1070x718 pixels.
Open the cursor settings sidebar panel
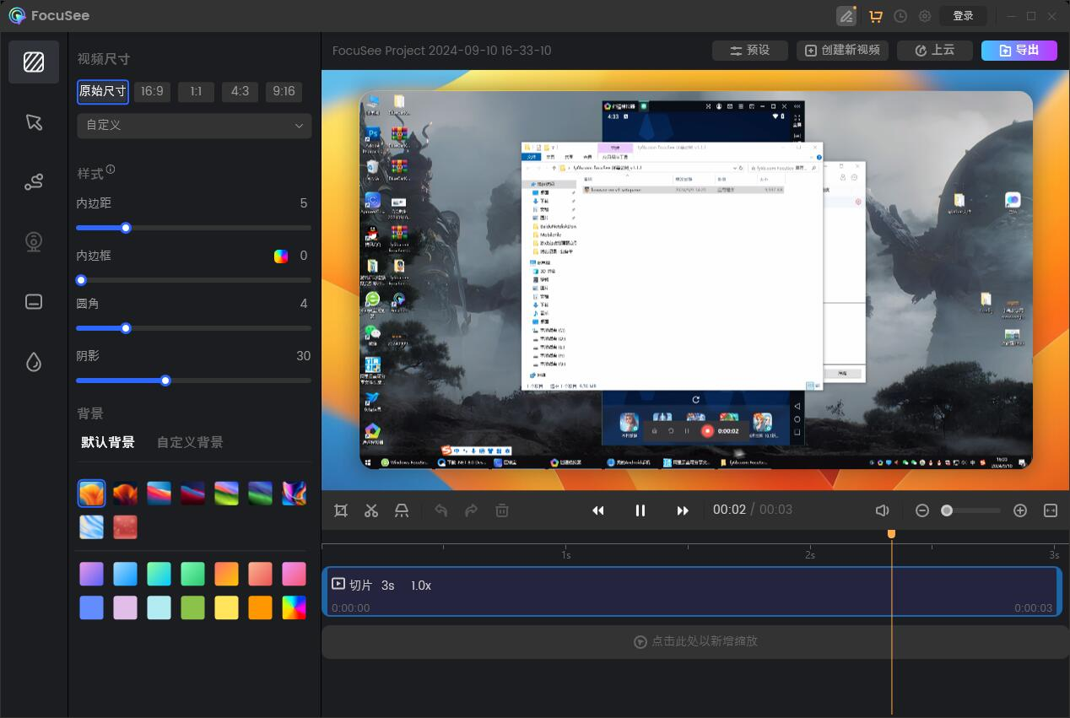pos(34,122)
